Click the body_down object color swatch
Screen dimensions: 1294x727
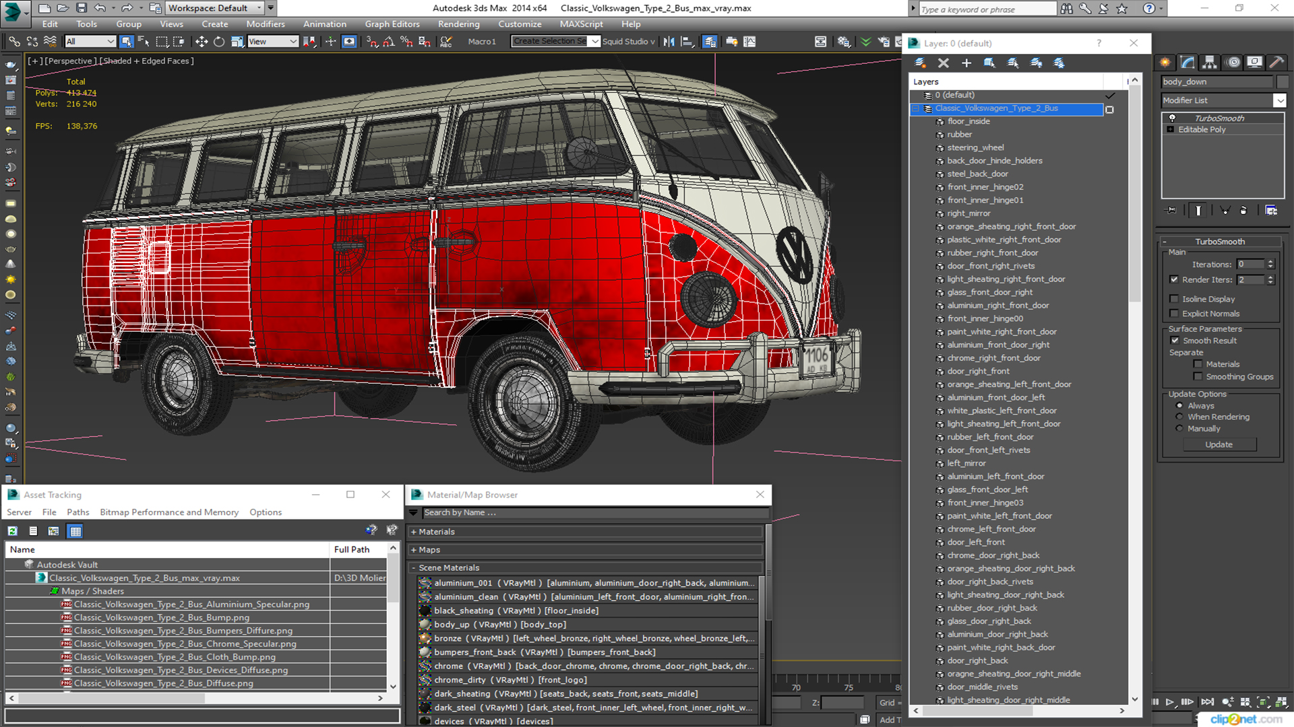1282,81
